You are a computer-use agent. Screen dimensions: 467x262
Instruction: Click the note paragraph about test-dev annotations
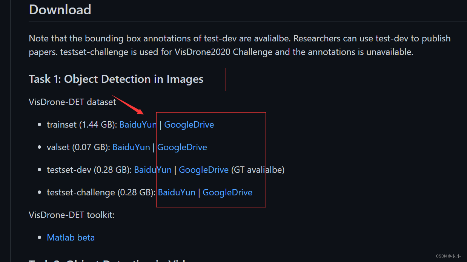(x=240, y=45)
